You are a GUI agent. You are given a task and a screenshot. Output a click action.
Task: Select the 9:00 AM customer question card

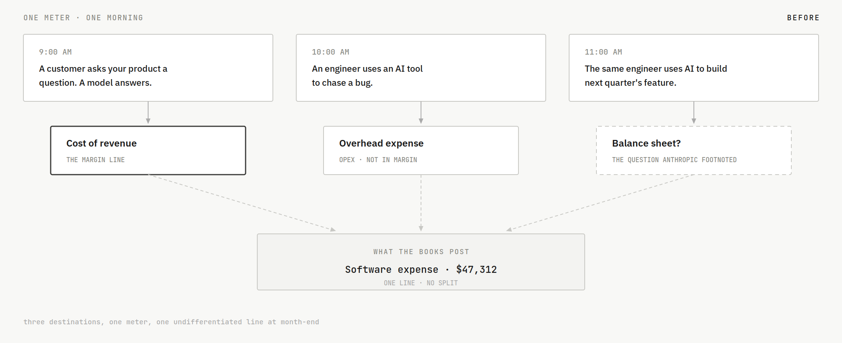pyautogui.click(x=148, y=68)
